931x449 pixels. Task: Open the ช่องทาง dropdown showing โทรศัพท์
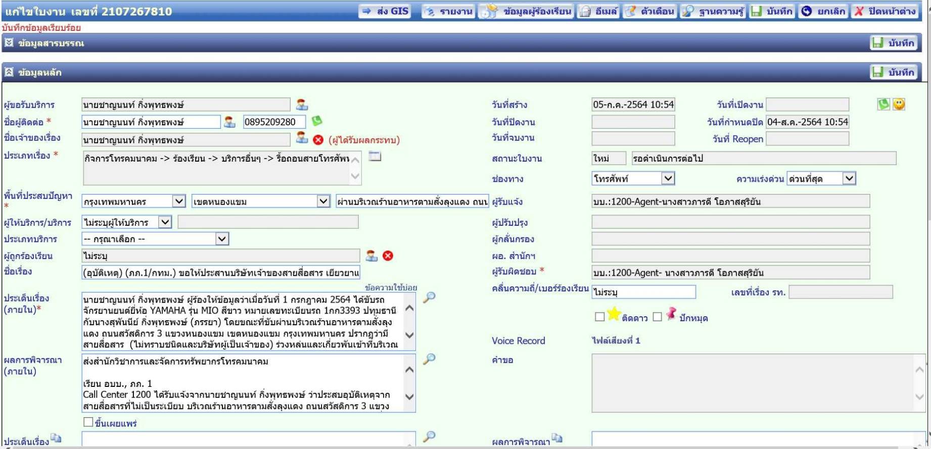click(x=633, y=178)
